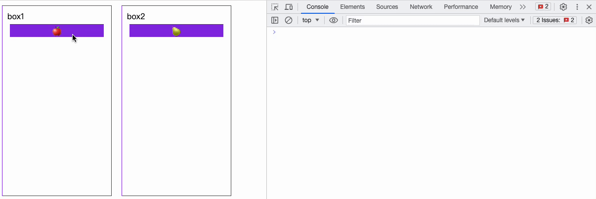Click the box2 label text

click(136, 16)
